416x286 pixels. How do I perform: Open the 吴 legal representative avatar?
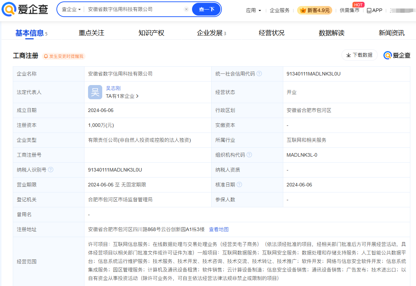coord(95,92)
